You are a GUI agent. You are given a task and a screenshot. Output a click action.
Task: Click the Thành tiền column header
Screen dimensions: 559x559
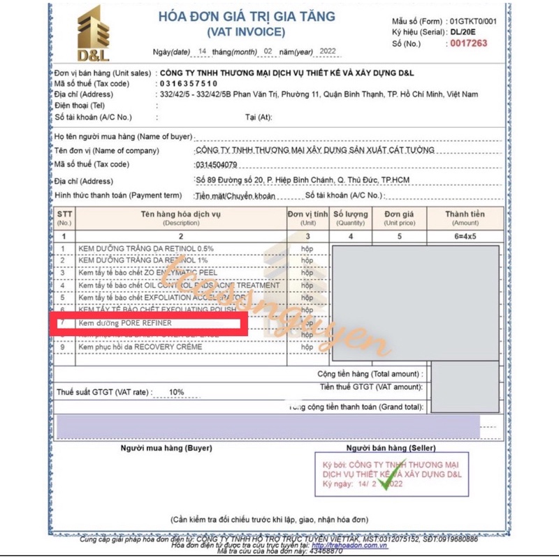465,218
